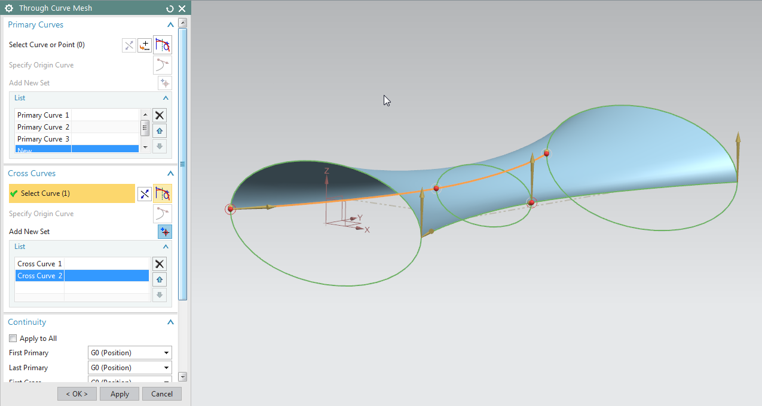The width and height of the screenshot is (762, 406).
Task: Remove Cross Curve 2 using the X delete button
Action: [159, 263]
